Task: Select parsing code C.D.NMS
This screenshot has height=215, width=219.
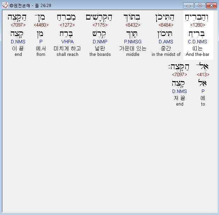Action: point(197,42)
